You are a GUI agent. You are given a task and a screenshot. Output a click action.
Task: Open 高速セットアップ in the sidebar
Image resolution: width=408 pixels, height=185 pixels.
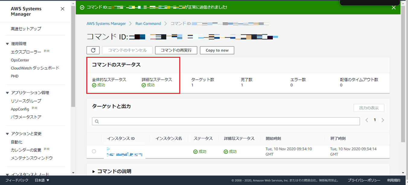point(26,29)
